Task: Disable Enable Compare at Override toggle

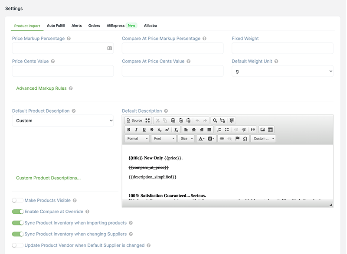Action: click(x=18, y=212)
